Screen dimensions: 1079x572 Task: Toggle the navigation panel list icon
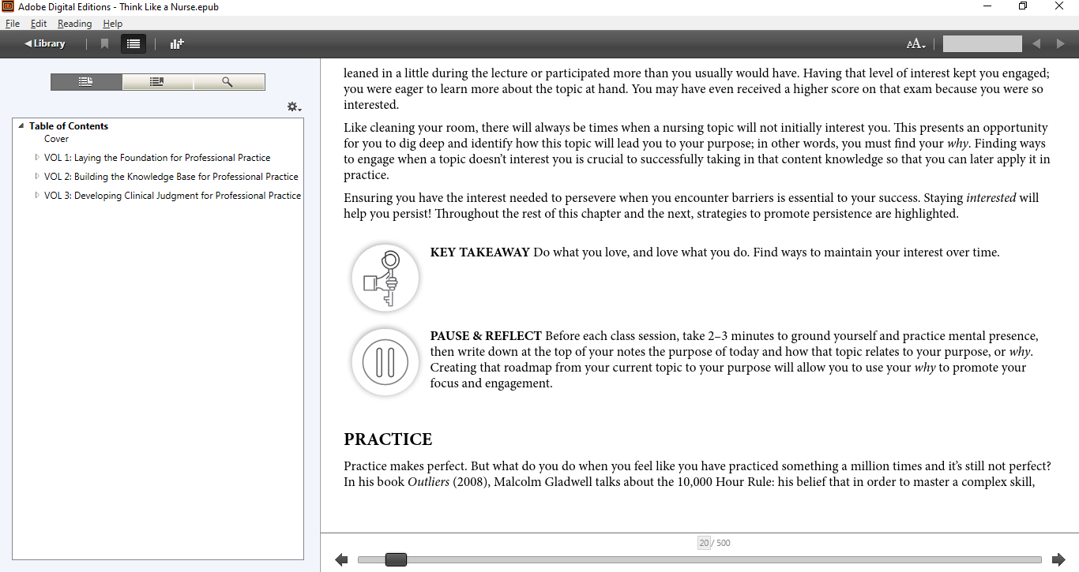(x=133, y=44)
